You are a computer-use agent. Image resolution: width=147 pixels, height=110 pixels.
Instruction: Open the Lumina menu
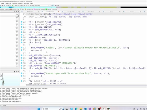pos(14,3)
